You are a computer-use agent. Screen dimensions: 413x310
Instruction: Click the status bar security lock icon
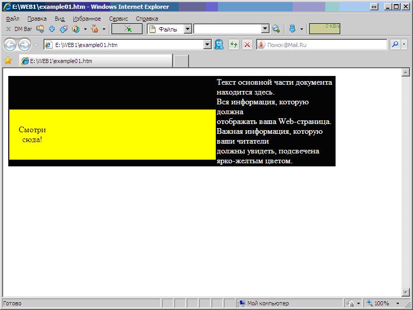351,303
